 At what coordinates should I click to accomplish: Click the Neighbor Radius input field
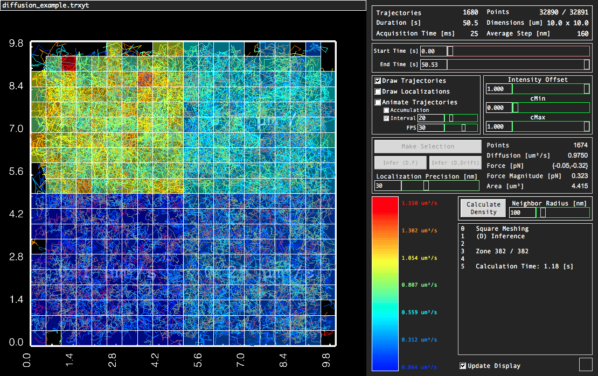[x=523, y=213]
